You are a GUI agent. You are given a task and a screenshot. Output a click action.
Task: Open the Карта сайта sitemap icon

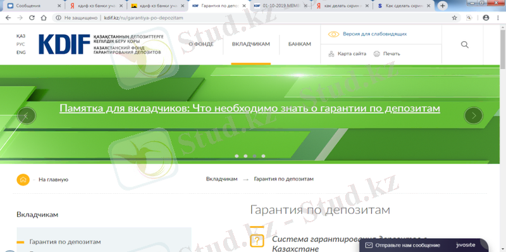(x=331, y=54)
